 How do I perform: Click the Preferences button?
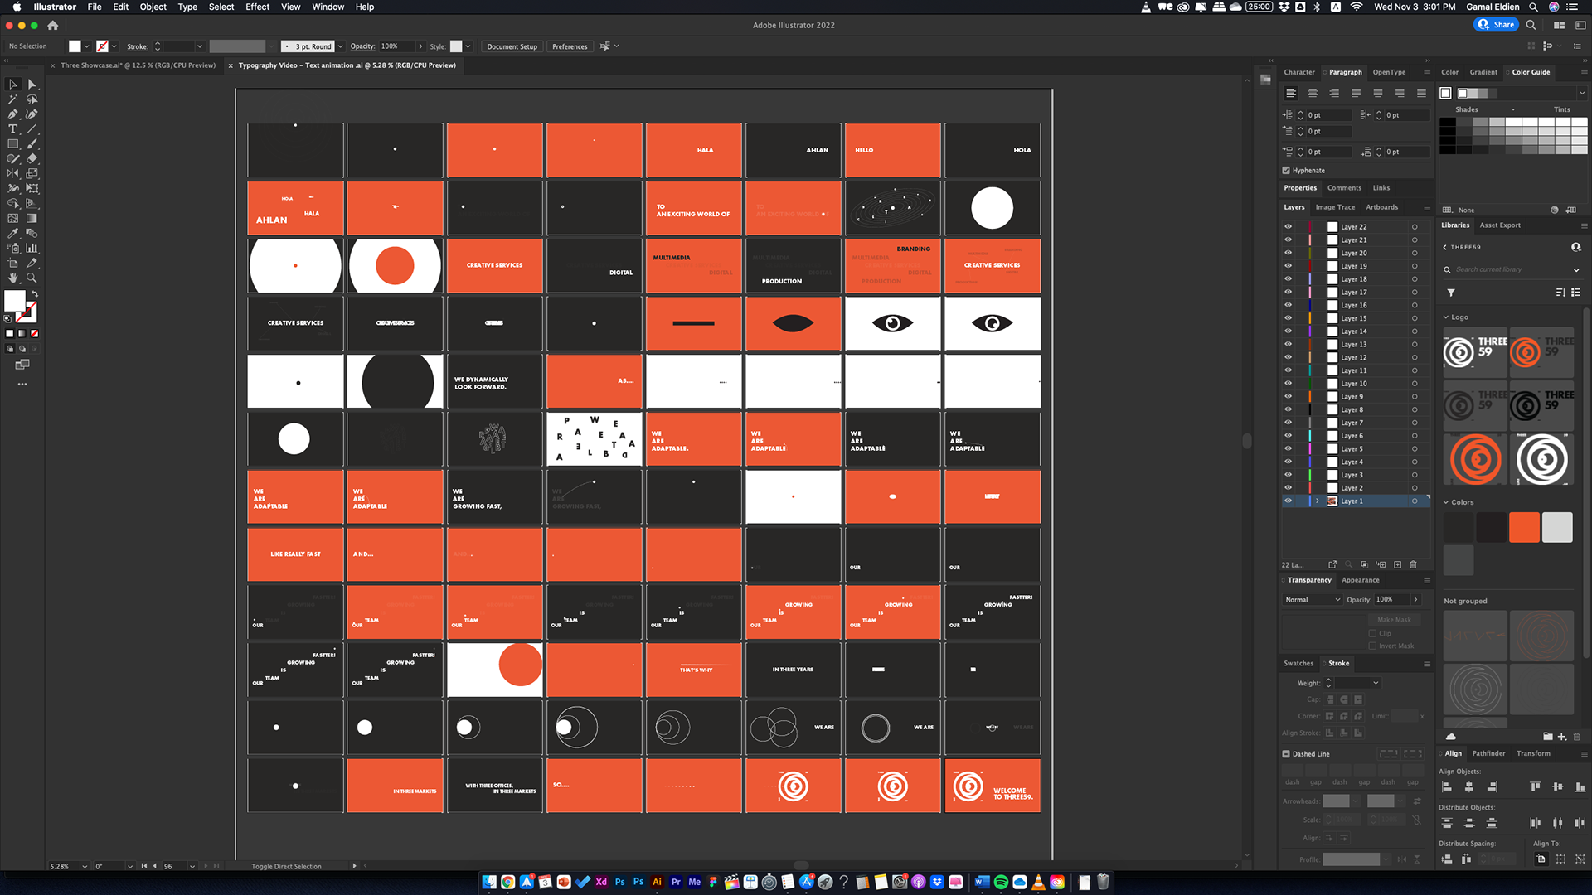(x=570, y=46)
